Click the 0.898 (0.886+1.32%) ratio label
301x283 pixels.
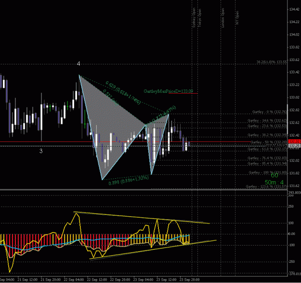point(129,181)
